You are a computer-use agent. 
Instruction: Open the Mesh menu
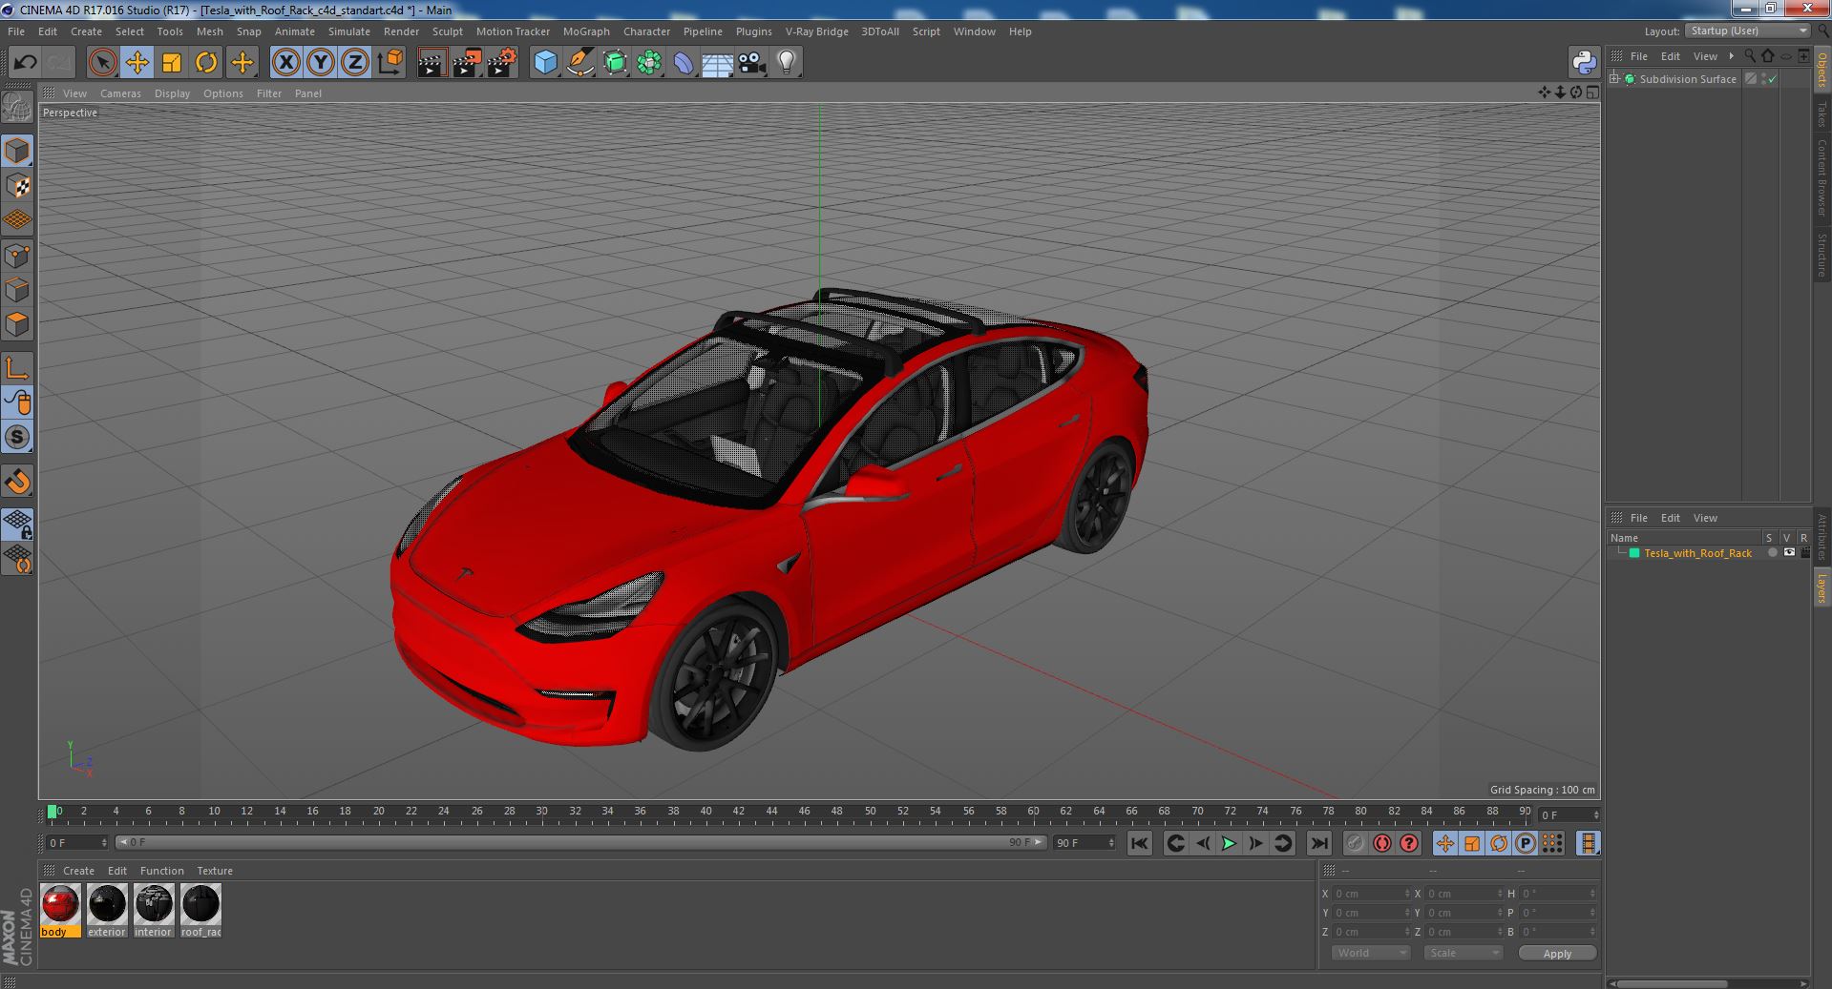pos(209,31)
